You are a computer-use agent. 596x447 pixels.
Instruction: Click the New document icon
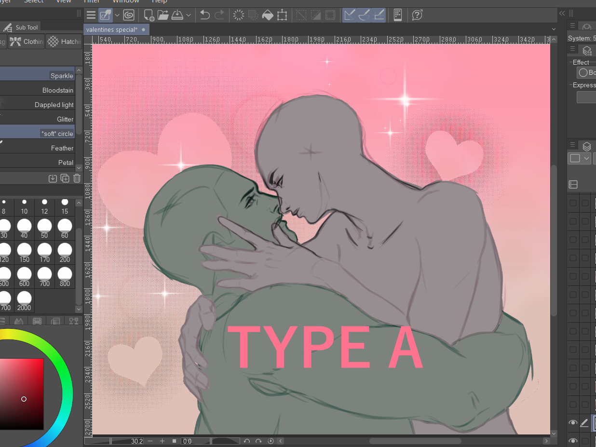pyautogui.click(x=149, y=15)
